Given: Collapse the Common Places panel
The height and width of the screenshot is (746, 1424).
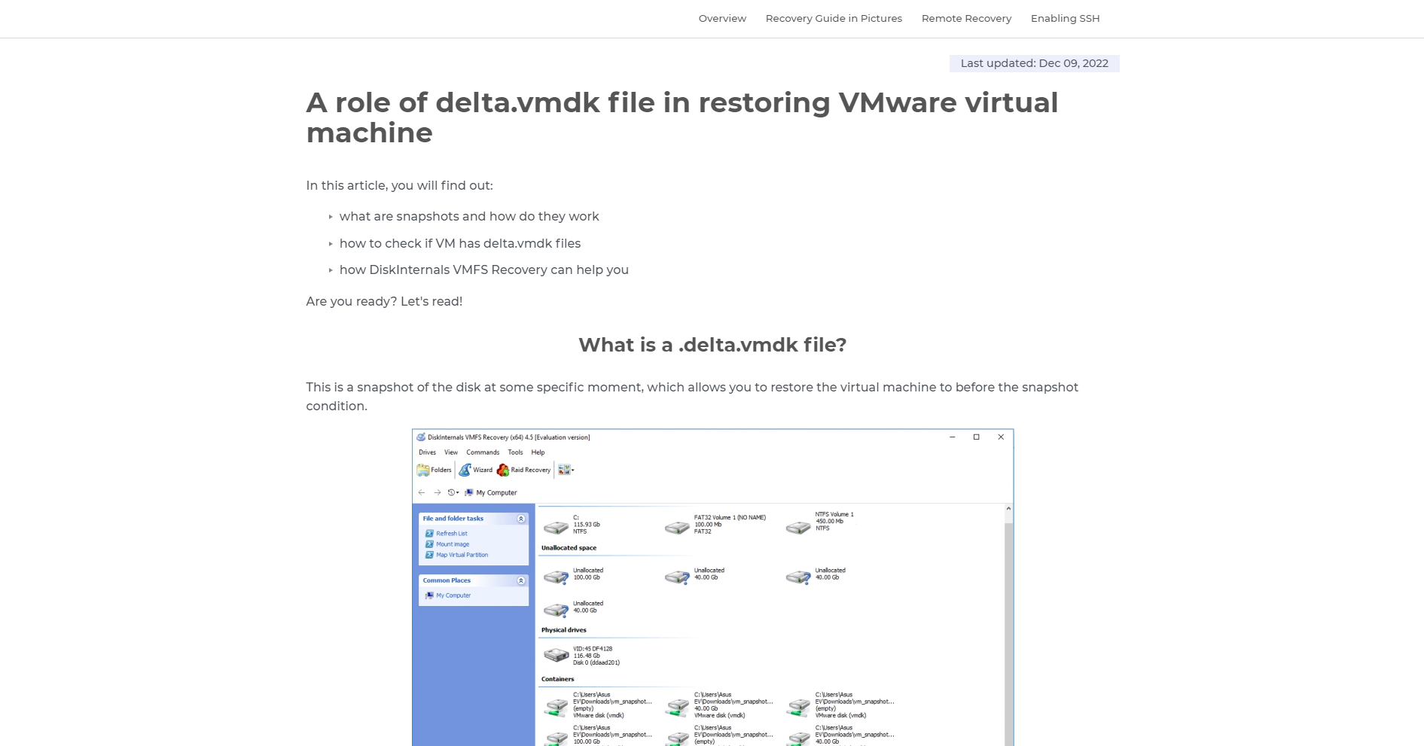Looking at the screenshot, I should coord(521,580).
